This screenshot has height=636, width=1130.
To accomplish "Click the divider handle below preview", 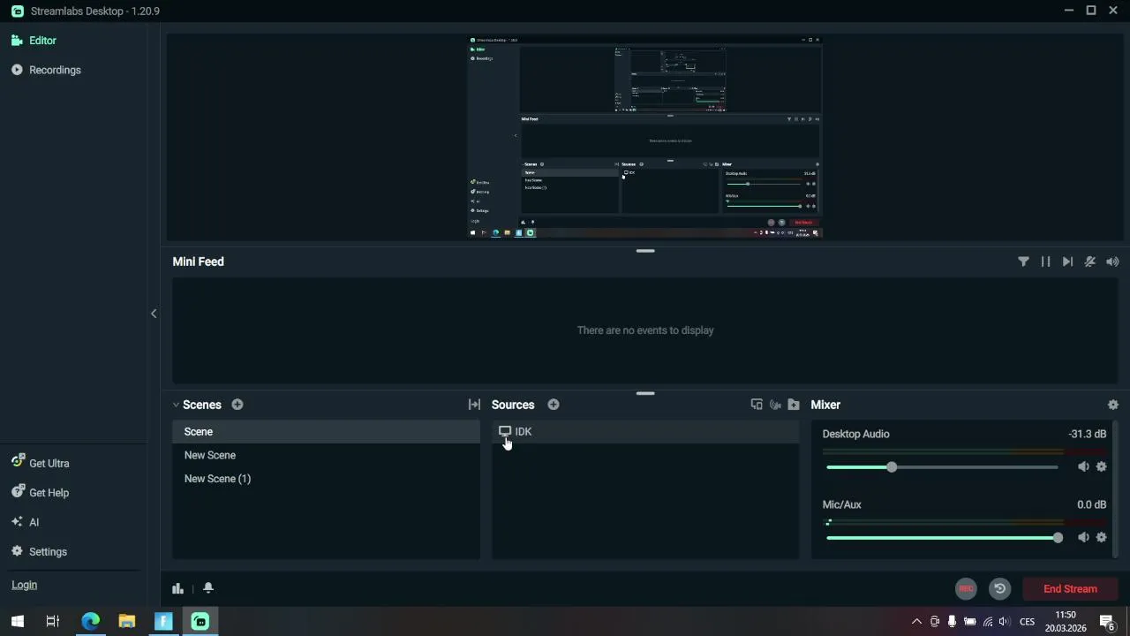I will pos(645,251).
